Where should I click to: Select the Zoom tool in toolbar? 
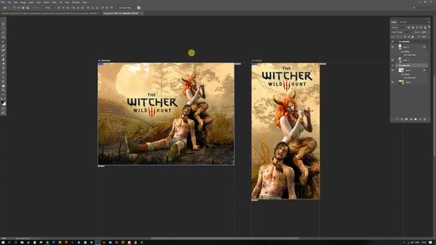click(x=3, y=90)
